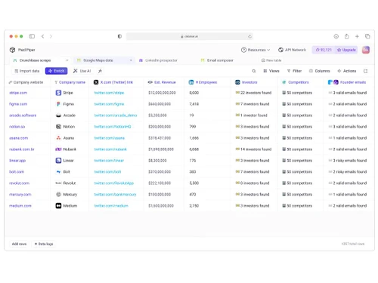
Task: Close the Crunchbase scrape tab
Action: tap(67, 60)
